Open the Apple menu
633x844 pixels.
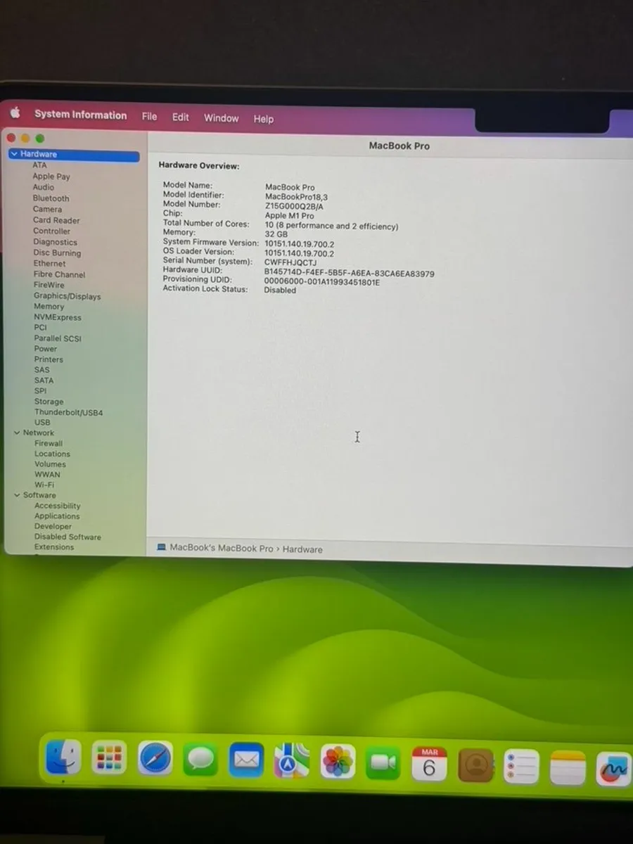click(15, 113)
